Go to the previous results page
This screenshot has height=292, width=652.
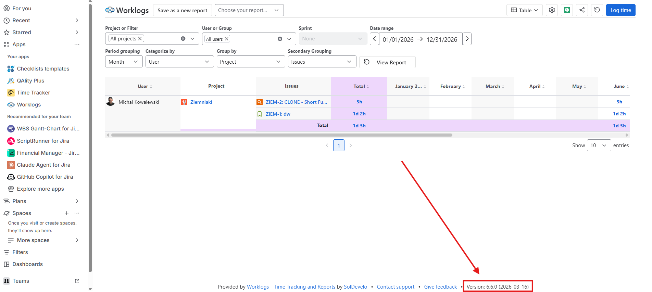327,145
